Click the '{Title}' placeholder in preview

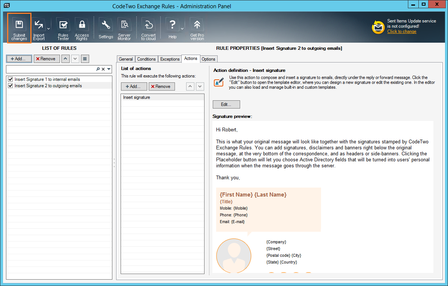point(226,202)
